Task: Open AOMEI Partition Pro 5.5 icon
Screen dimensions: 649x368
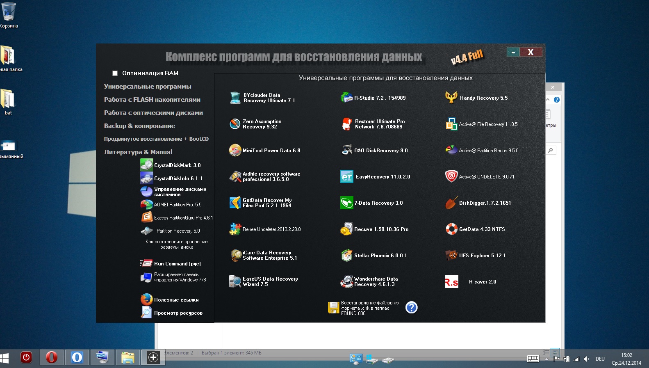Action: click(146, 204)
